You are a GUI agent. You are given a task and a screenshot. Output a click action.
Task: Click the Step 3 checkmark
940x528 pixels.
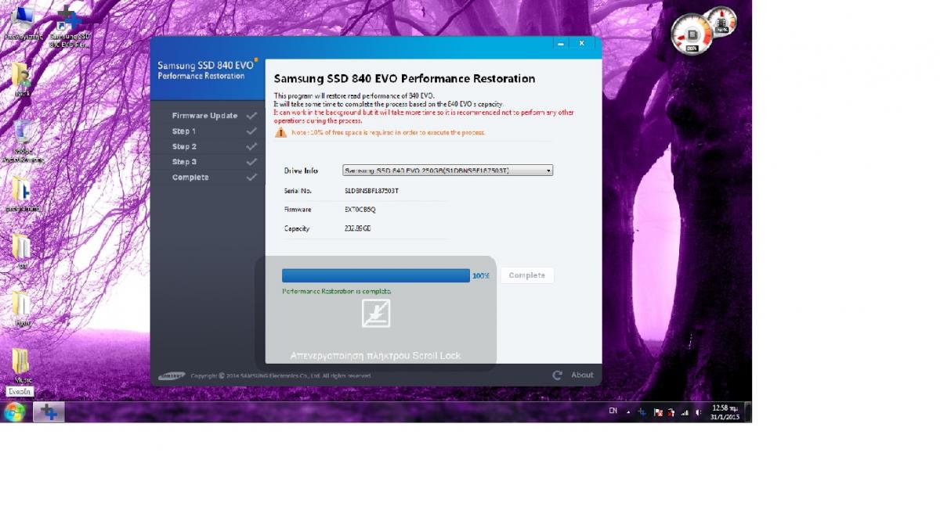point(251,162)
